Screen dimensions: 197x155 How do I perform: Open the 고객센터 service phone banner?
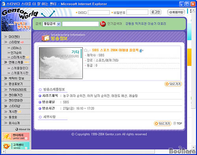16,146
